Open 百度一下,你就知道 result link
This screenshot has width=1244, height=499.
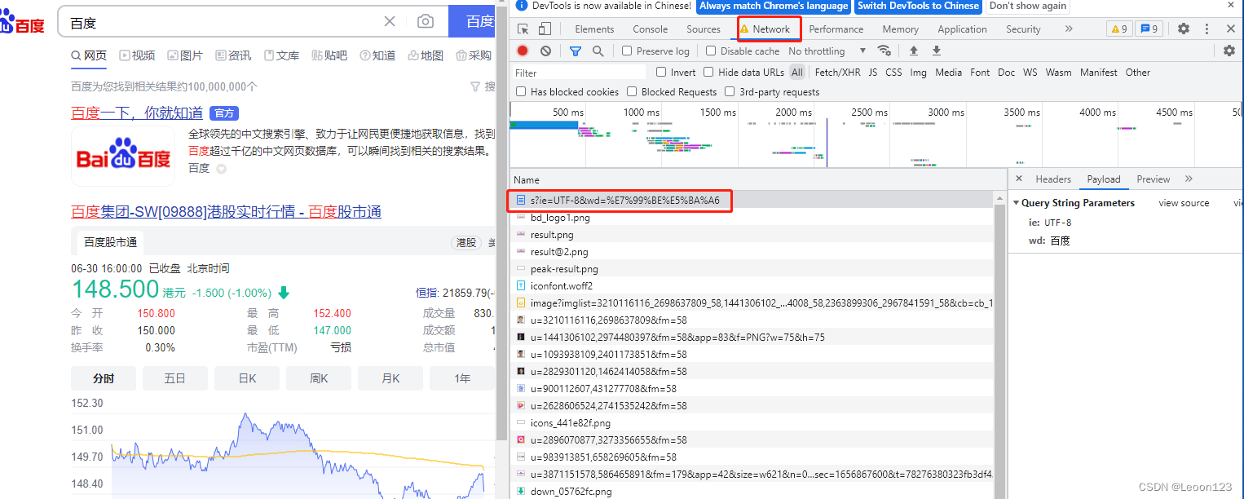[137, 113]
